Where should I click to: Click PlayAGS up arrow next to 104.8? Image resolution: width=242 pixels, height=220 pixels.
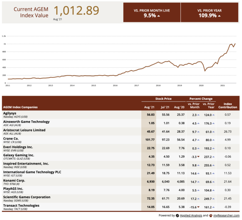coord(213,190)
